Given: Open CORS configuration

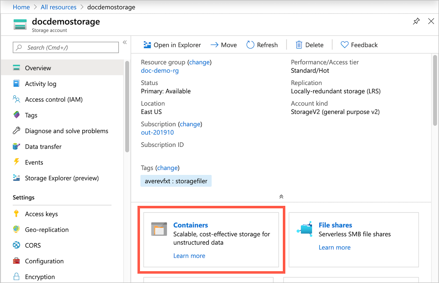Looking at the screenshot, I should [32, 245].
